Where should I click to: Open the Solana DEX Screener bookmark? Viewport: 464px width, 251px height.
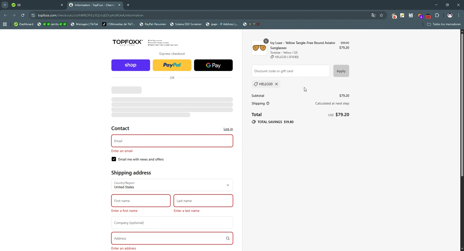tap(186, 24)
